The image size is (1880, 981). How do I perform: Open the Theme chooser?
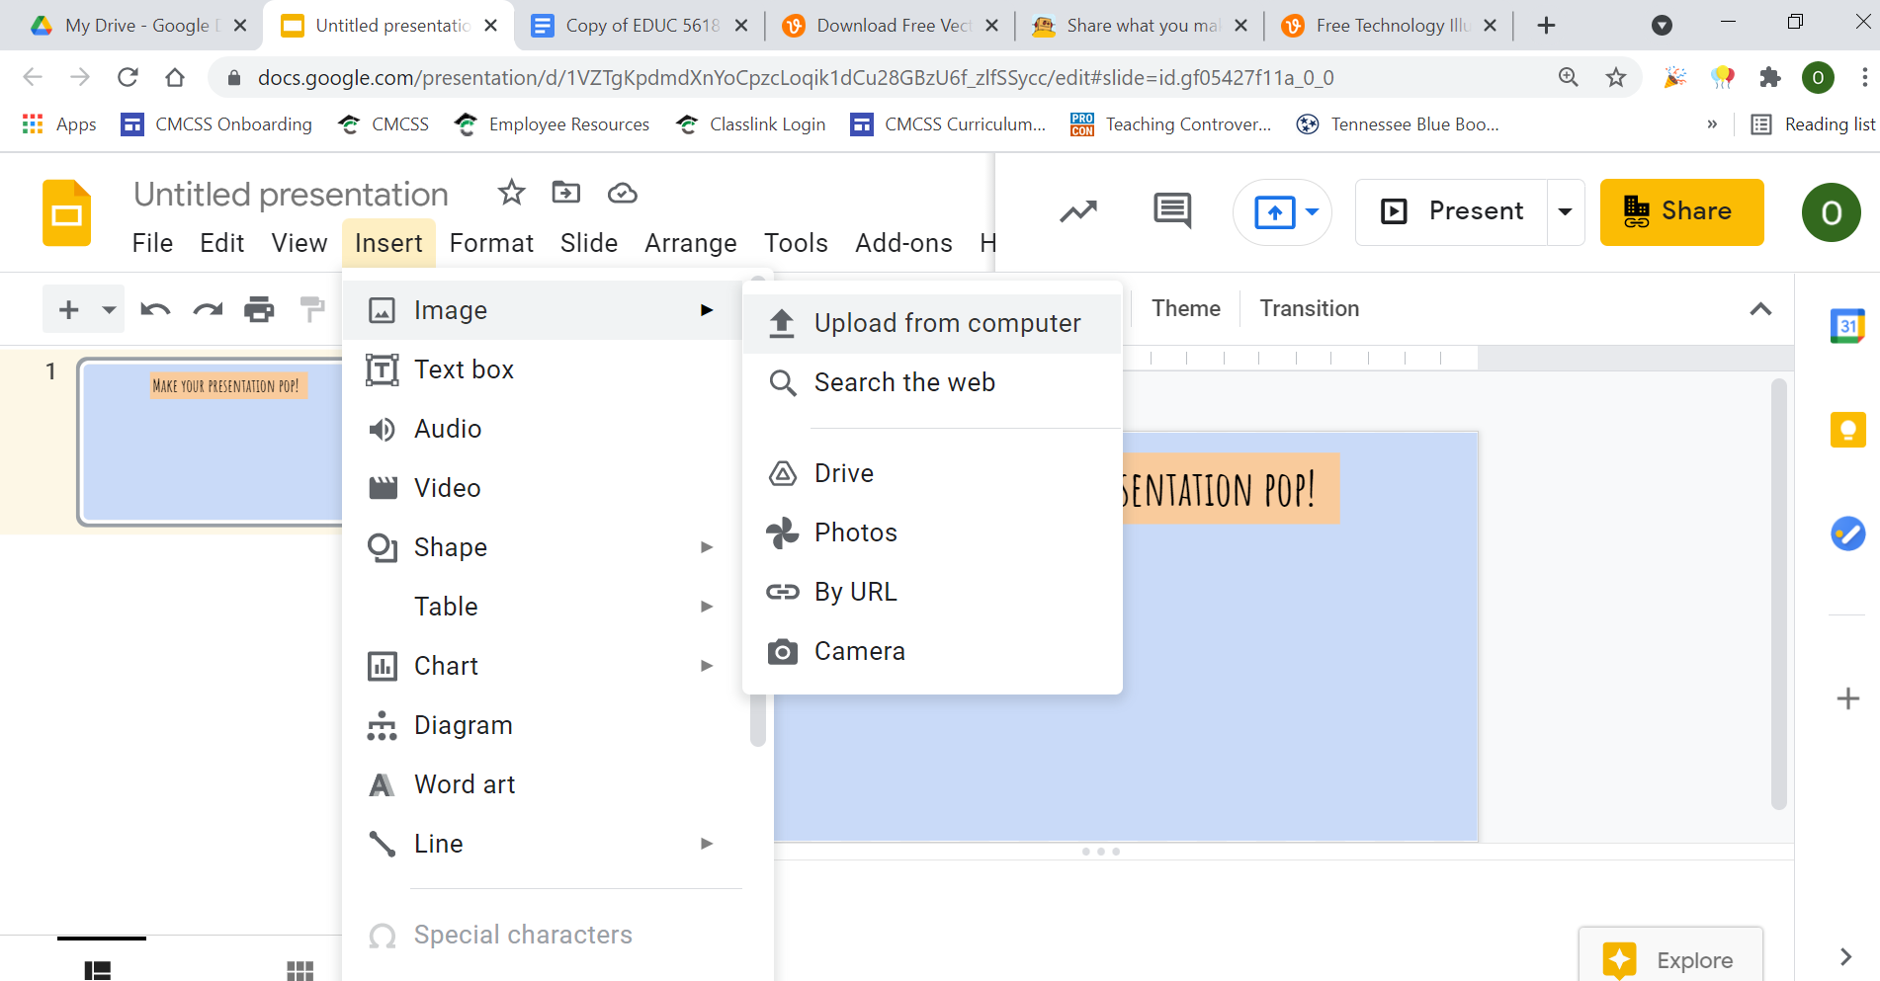coord(1185,307)
